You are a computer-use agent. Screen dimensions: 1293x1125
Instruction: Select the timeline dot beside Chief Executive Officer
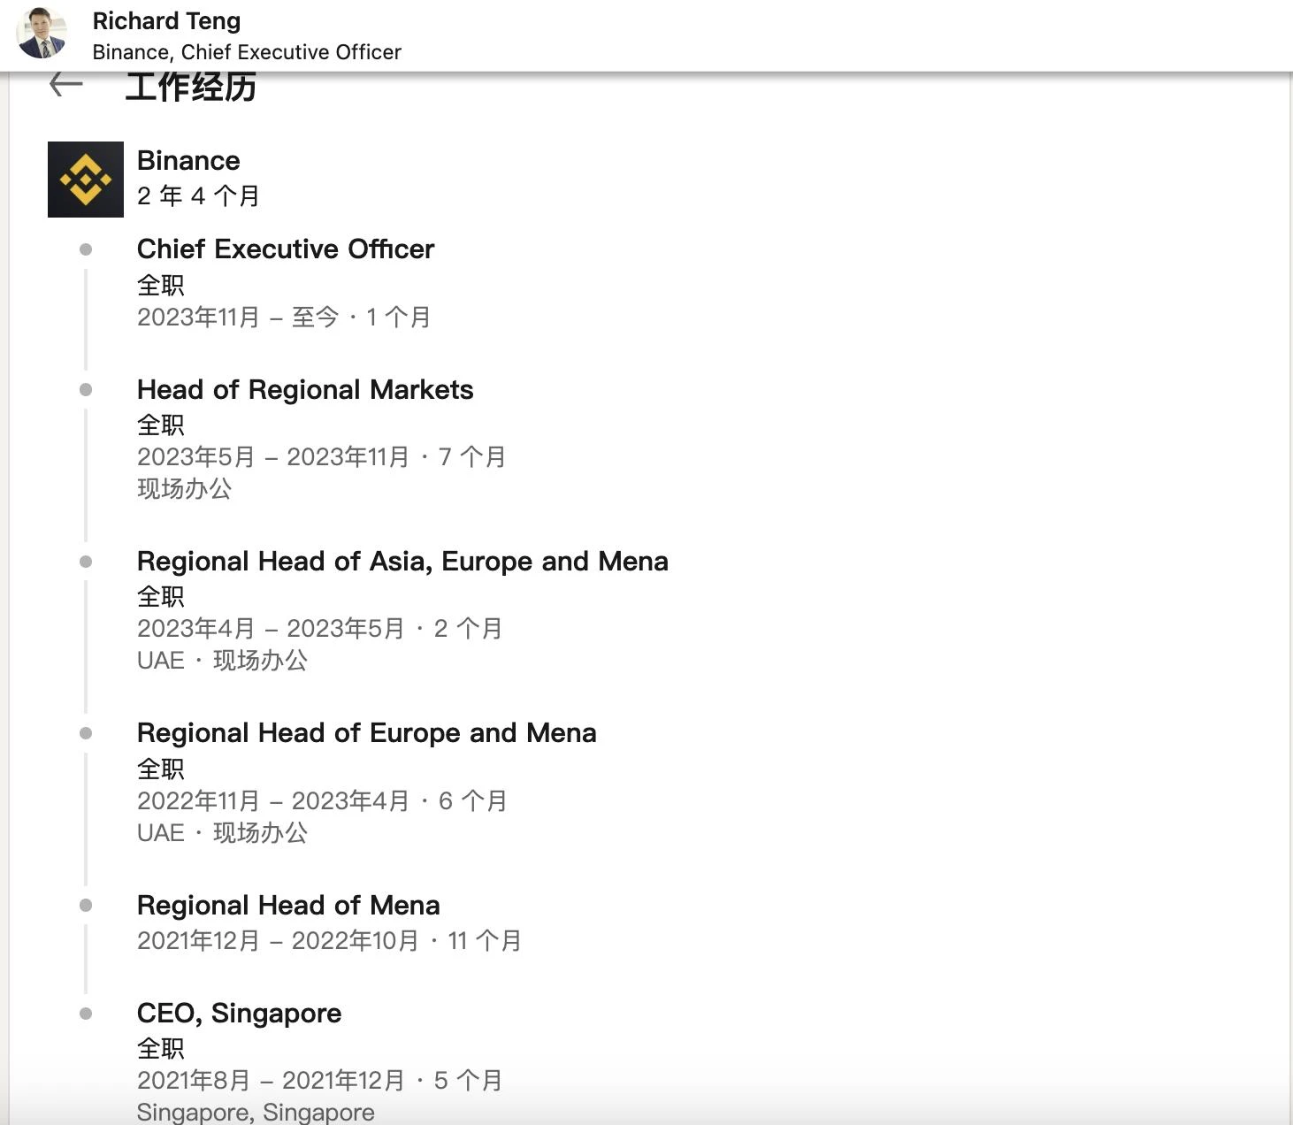[x=85, y=250]
